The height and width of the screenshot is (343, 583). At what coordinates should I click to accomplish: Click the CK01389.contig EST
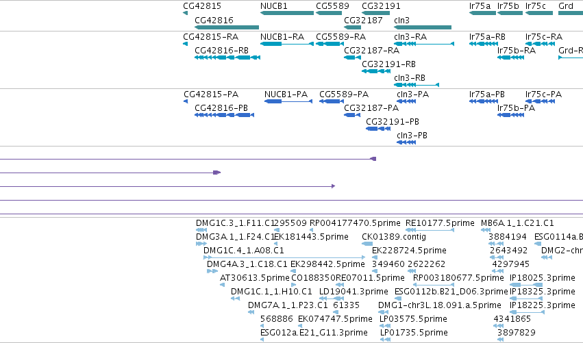(367, 244)
